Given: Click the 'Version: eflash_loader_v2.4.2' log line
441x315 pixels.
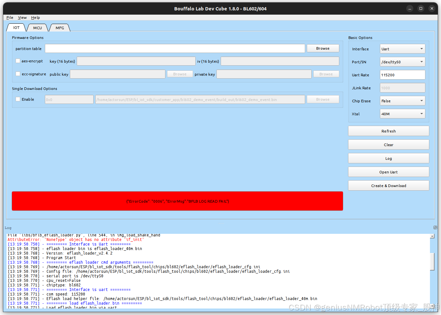Looking at the screenshot, I should click(x=60, y=253).
